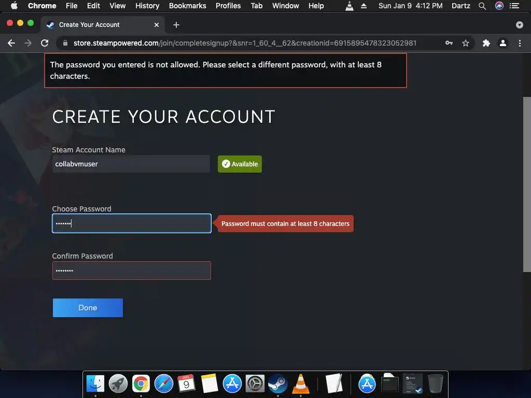Open the Chrome three-dot menu
Viewport: 531px width, 398px height.
(x=520, y=43)
